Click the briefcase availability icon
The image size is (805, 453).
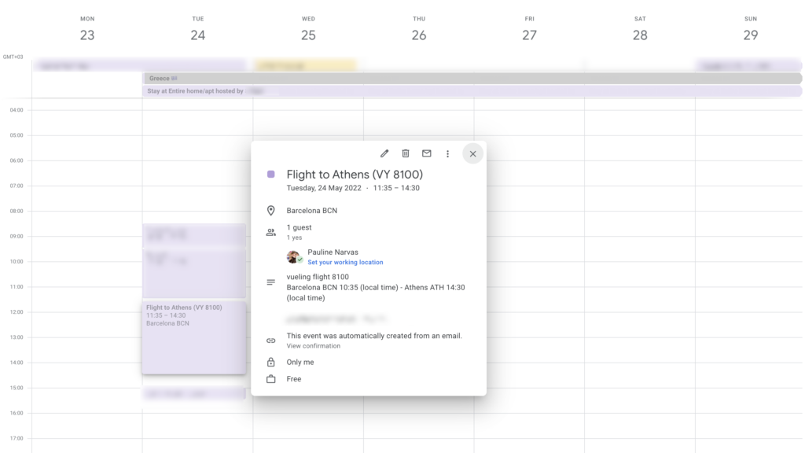[x=271, y=379]
